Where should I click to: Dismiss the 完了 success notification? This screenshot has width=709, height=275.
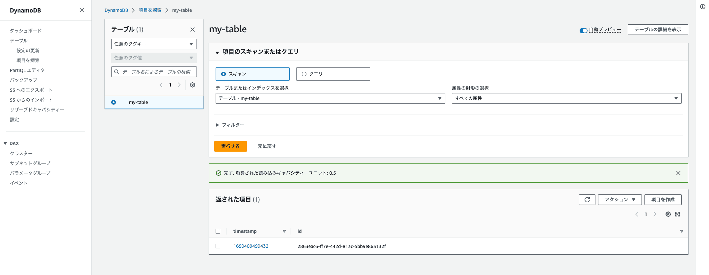coord(678,173)
